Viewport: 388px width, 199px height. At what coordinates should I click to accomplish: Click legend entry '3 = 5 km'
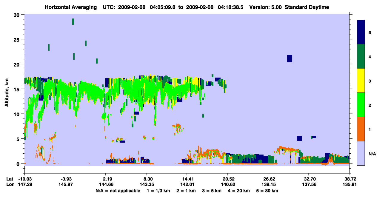(x=213, y=190)
